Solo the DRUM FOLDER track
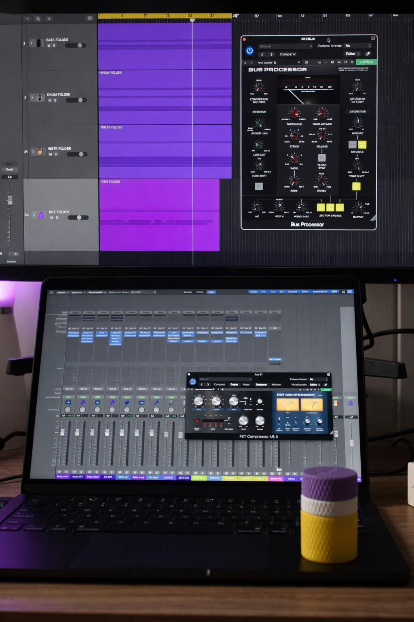The height and width of the screenshot is (622, 414). pyautogui.click(x=55, y=100)
